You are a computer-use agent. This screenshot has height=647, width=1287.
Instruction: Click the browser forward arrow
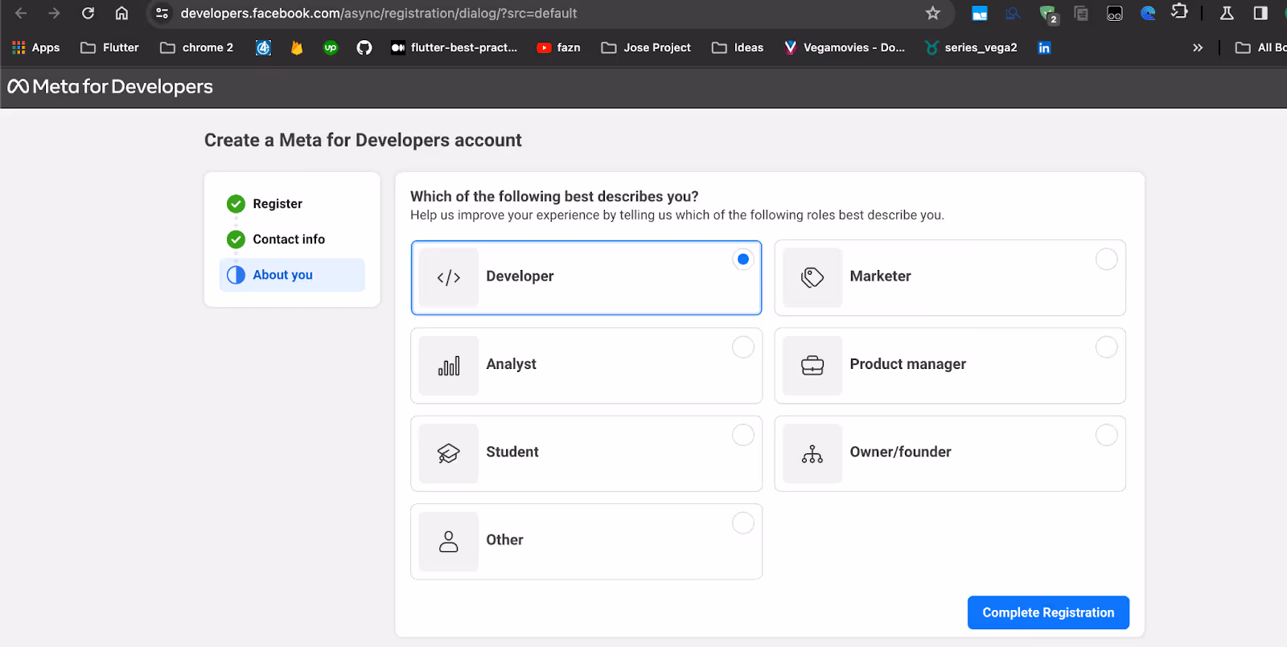[x=54, y=13]
